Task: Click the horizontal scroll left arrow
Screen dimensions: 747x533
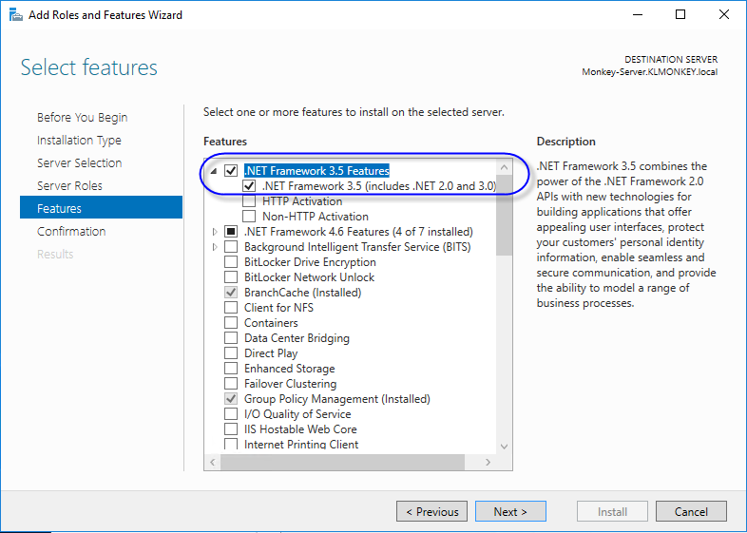Action: click(213, 462)
